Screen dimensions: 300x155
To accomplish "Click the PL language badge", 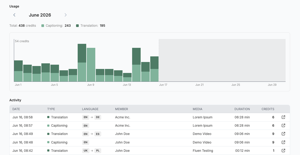I will 98,151.
